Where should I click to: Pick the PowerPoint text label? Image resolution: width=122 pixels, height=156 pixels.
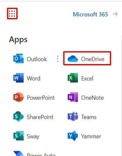pyautogui.click(x=41, y=98)
